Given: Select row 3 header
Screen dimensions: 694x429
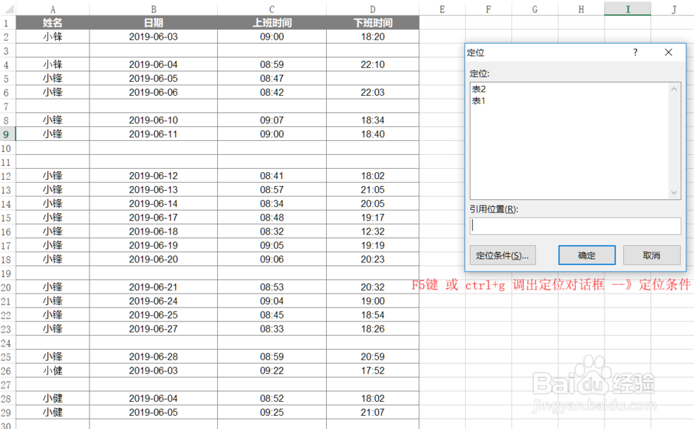Looking at the screenshot, I should pos(7,51).
